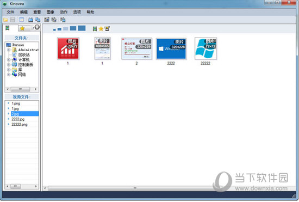299x202 pixels.
Task: Click the folder tree horizontal scrollbar thumb
Action: click(x=20, y=89)
